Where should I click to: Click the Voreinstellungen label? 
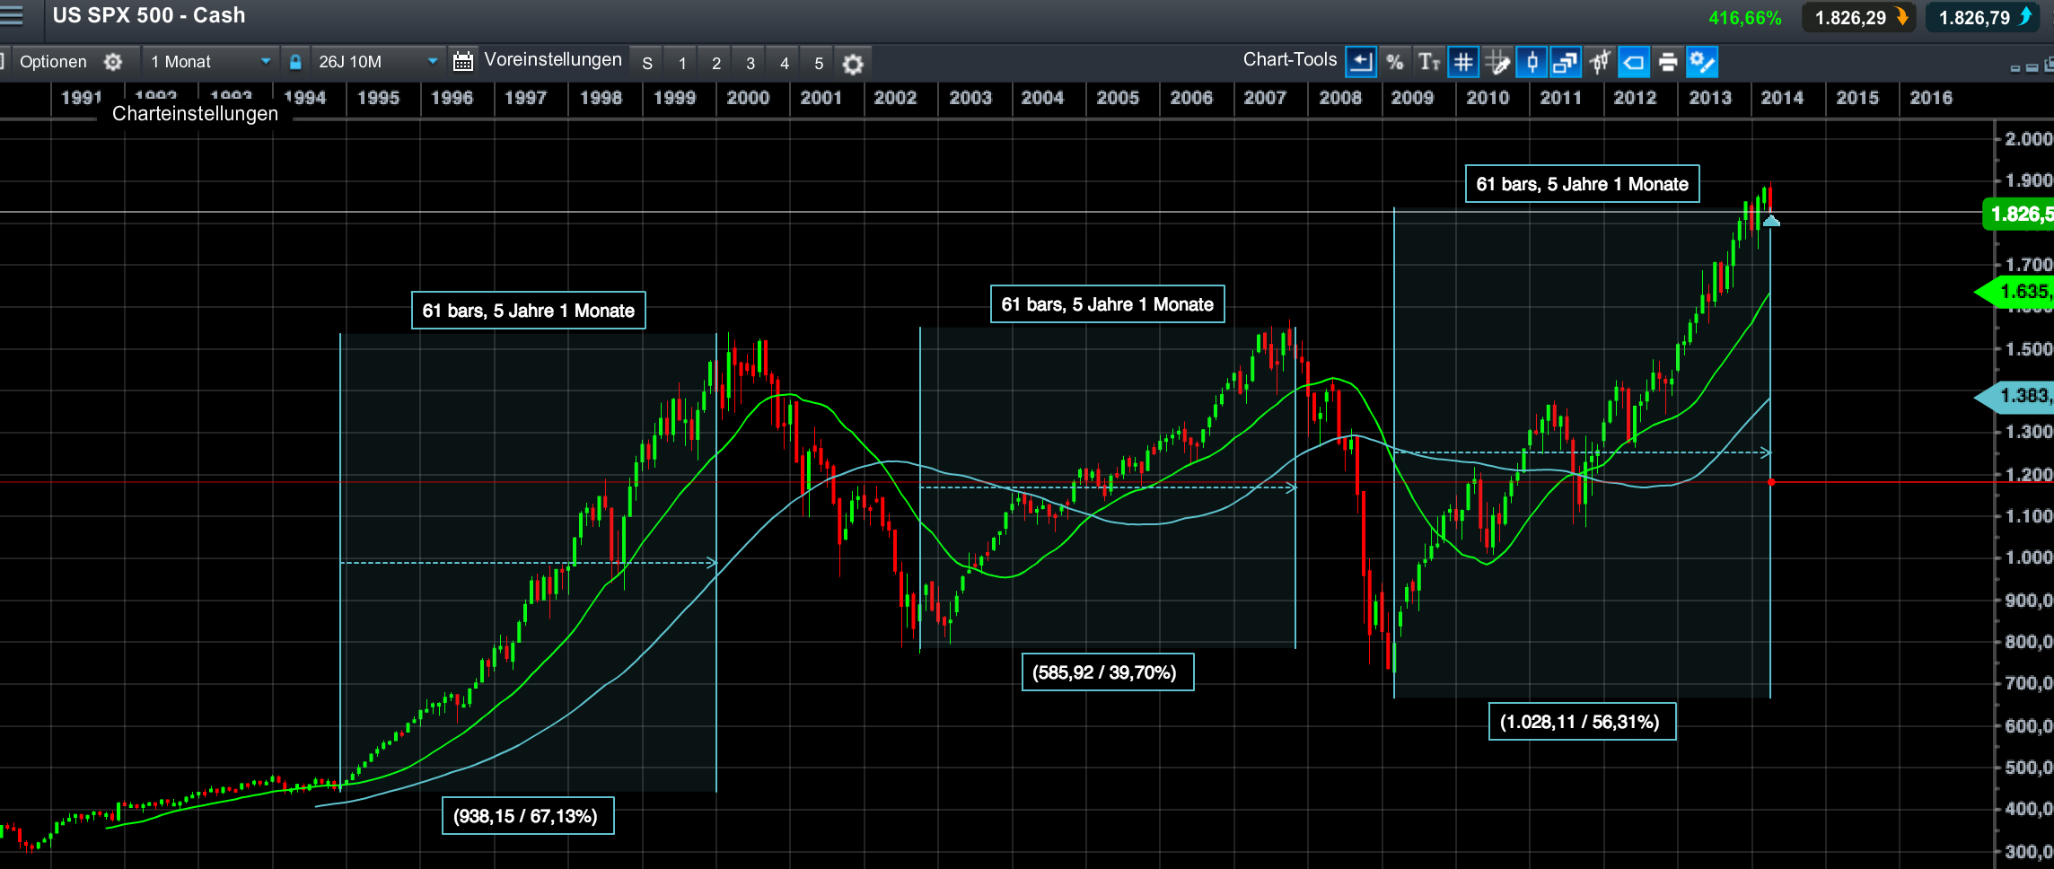[553, 59]
